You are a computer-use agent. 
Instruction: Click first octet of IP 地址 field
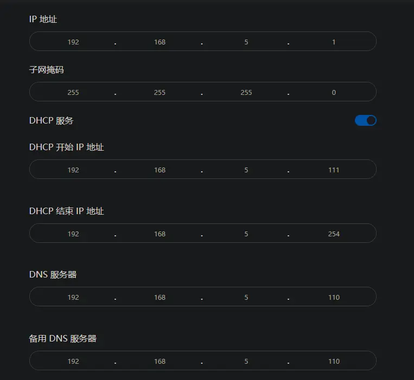pos(73,42)
